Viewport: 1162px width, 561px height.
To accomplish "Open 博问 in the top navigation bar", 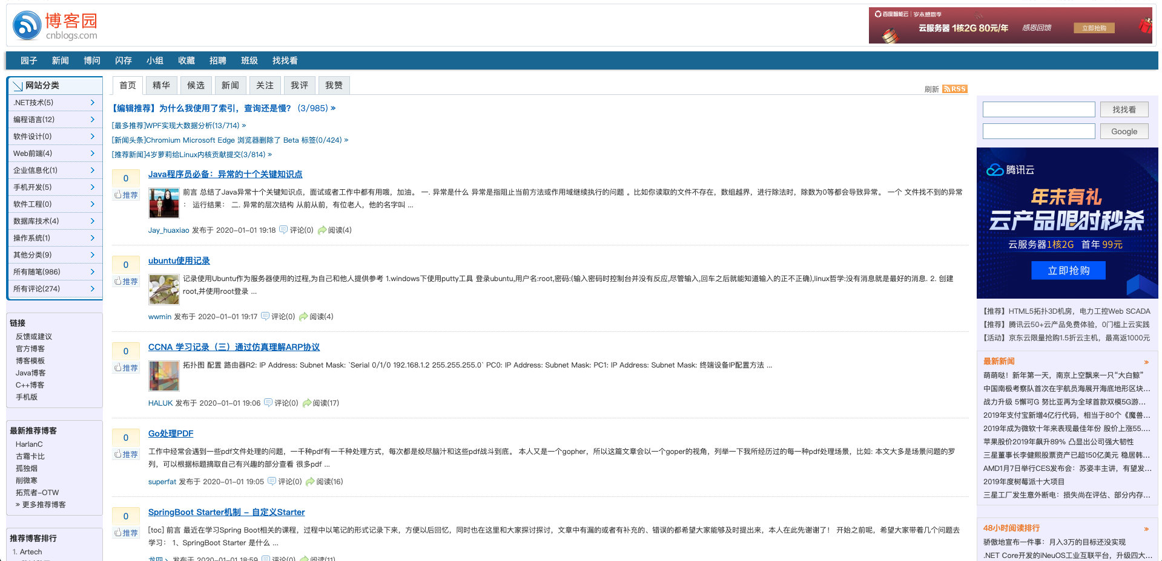I will pyautogui.click(x=92, y=60).
